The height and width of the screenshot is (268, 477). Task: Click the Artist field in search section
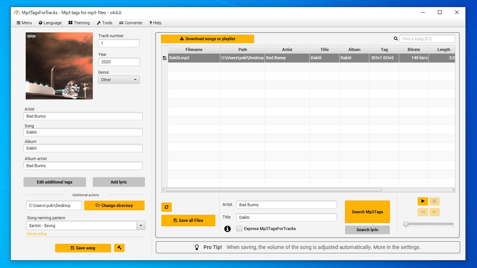(287, 205)
